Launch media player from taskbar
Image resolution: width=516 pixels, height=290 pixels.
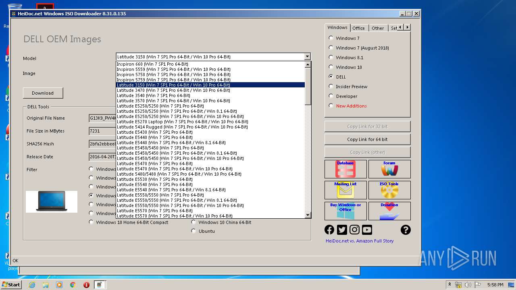pos(59,285)
